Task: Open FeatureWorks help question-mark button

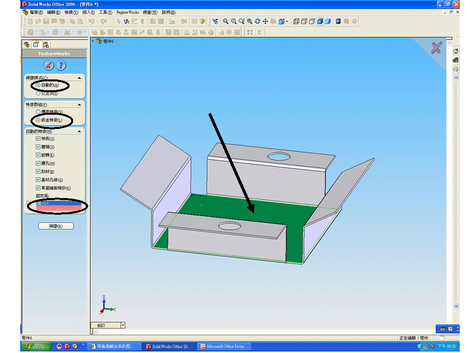Action: (x=61, y=65)
